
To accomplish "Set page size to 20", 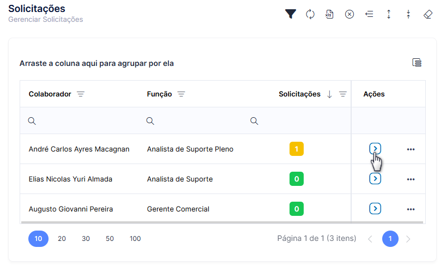I will [62, 239].
